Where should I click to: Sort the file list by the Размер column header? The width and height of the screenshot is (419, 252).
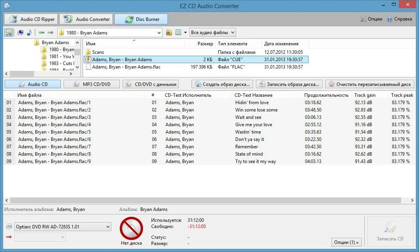200,44
